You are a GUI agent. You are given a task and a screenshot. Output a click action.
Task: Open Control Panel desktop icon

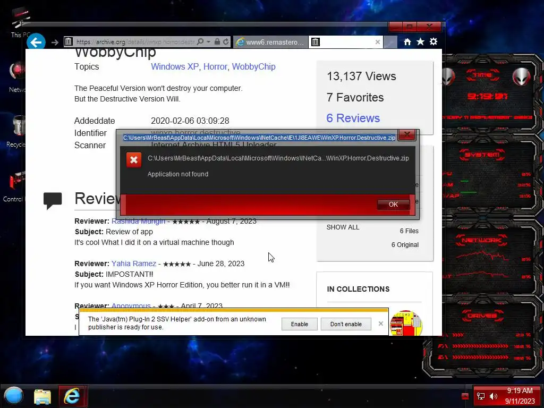(14, 186)
